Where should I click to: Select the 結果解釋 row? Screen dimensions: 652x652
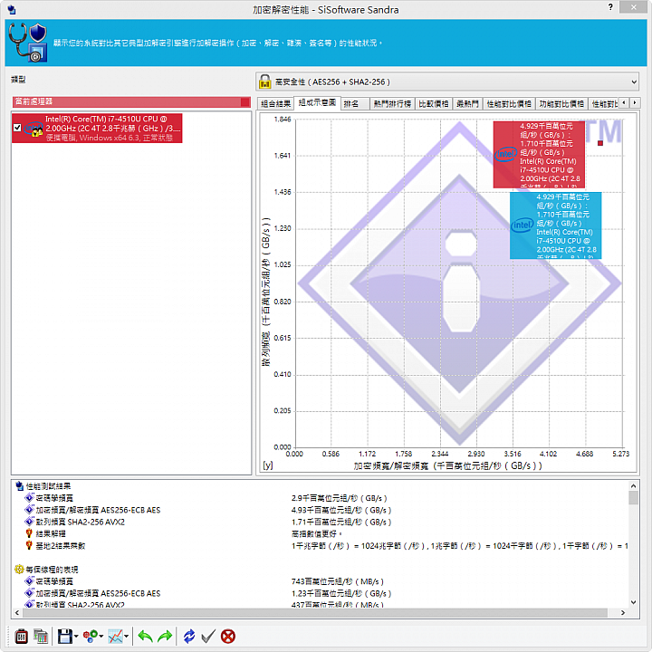pos(51,533)
